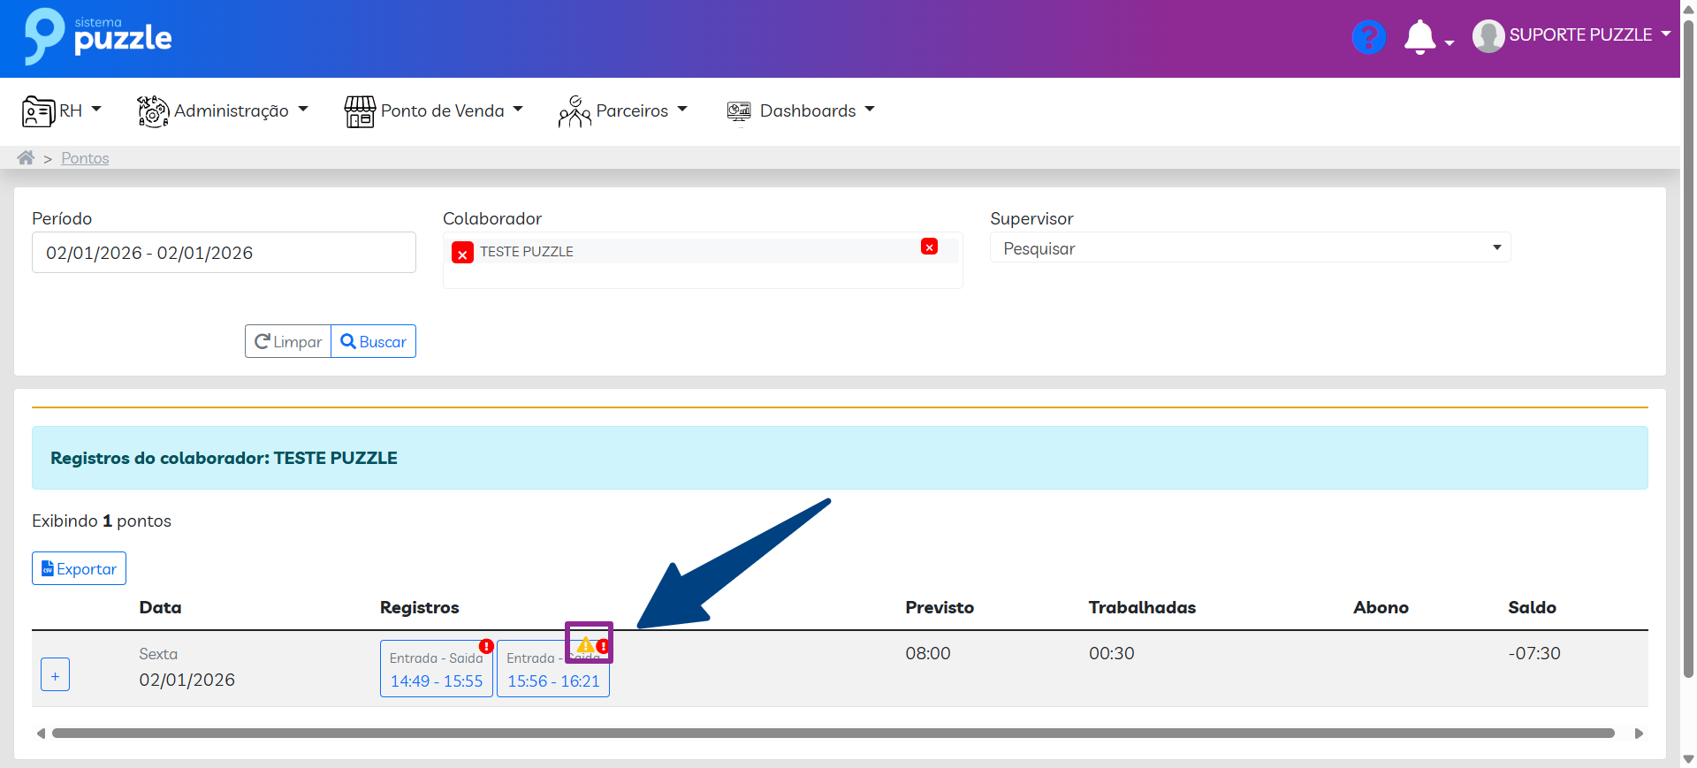1697x768 pixels.
Task: Click the yellow warning triangle on second record
Action: (x=584, y=645)
